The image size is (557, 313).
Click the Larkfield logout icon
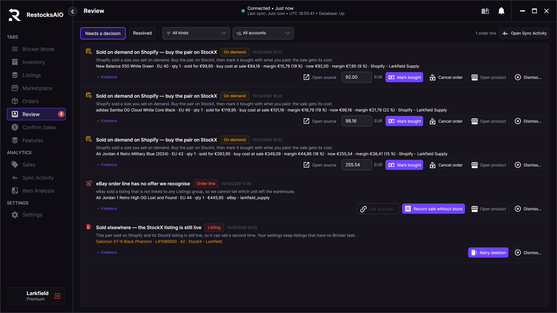pos(57,296)
